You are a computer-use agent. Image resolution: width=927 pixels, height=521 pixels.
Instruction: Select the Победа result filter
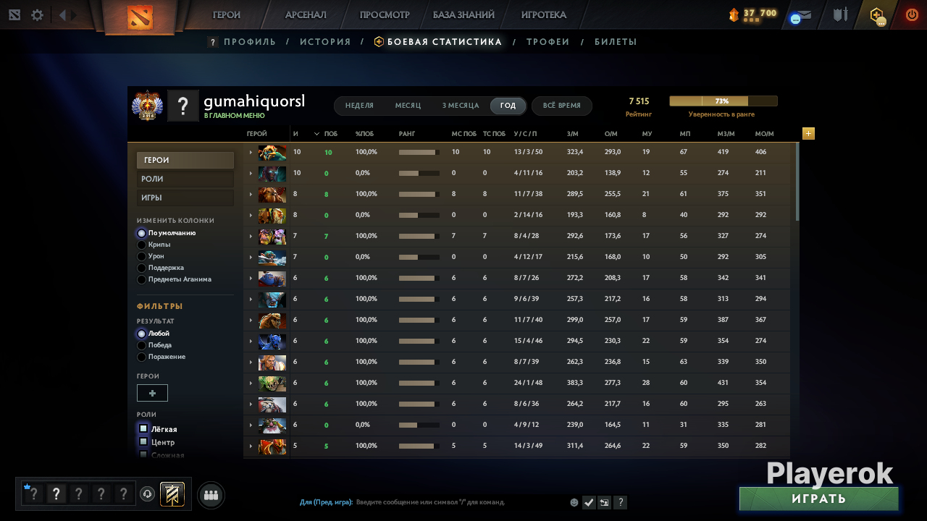[142, 346]
